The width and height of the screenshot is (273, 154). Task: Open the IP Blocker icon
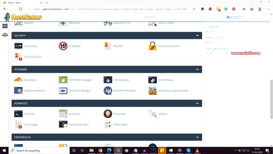(63, 46)
